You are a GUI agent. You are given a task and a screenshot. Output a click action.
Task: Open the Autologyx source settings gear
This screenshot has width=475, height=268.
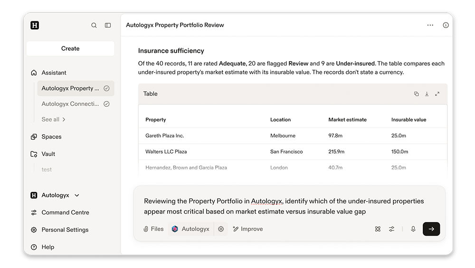tap(221, 229)
